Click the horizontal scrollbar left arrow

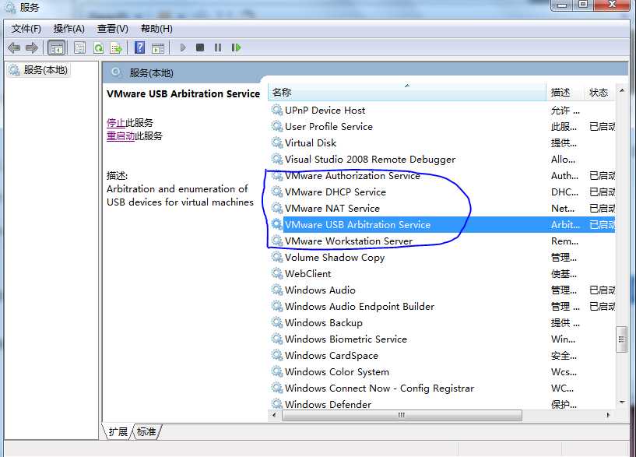click(274, 415)
